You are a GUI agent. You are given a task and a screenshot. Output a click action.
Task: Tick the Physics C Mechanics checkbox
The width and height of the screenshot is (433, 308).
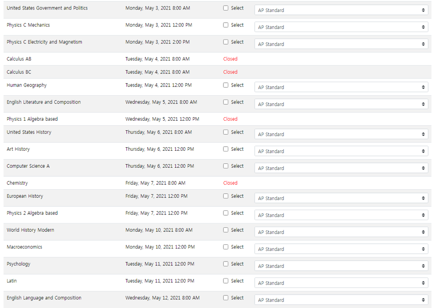point(226,25)
